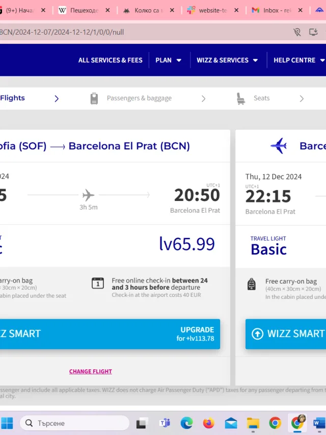Open ALL SERVICES & FEES menu item

[111, 60]
